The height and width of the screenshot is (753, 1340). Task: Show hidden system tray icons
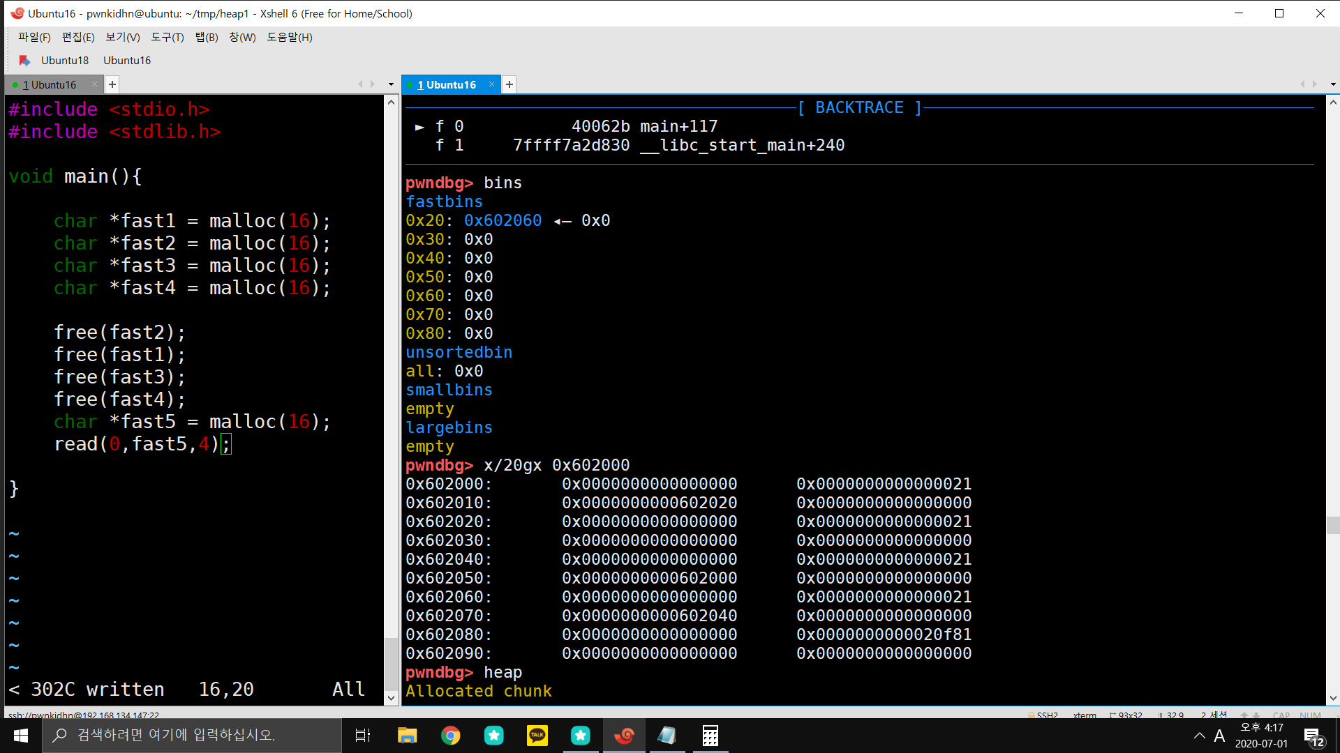pos(1200,736)
